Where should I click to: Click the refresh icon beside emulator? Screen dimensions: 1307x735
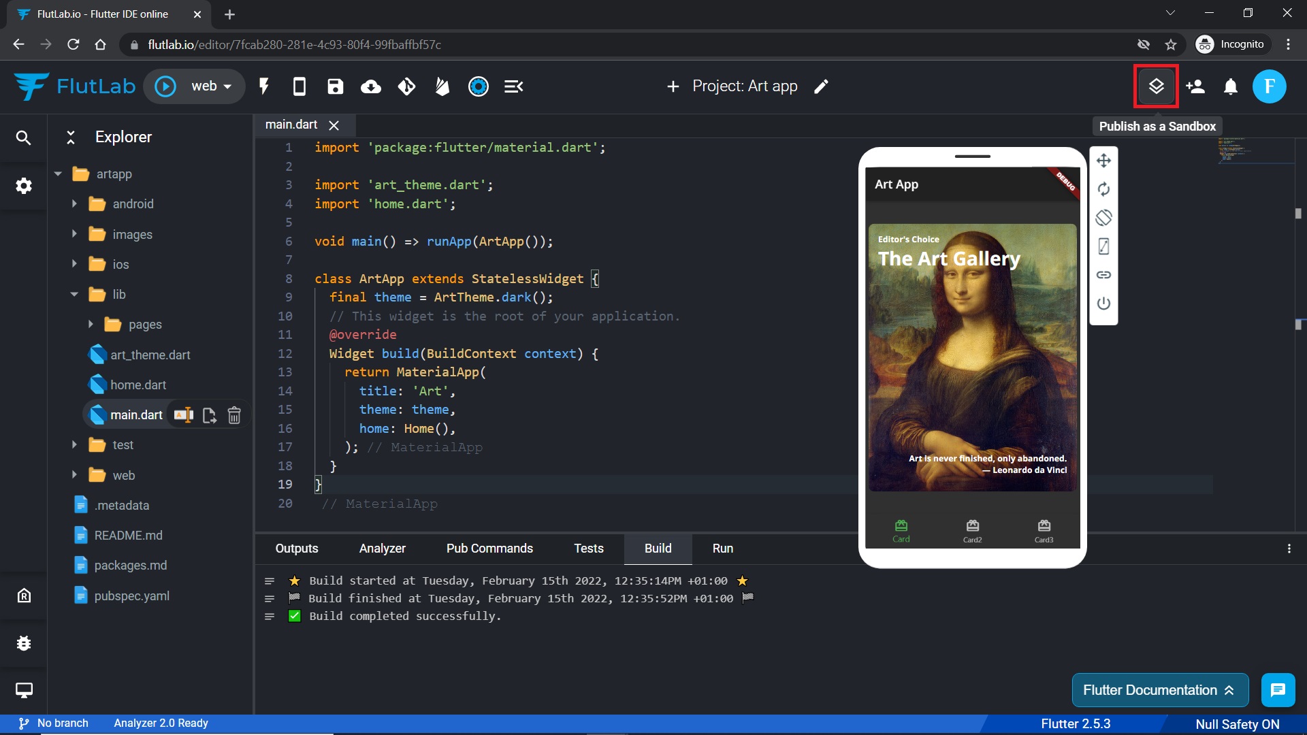1103,189
